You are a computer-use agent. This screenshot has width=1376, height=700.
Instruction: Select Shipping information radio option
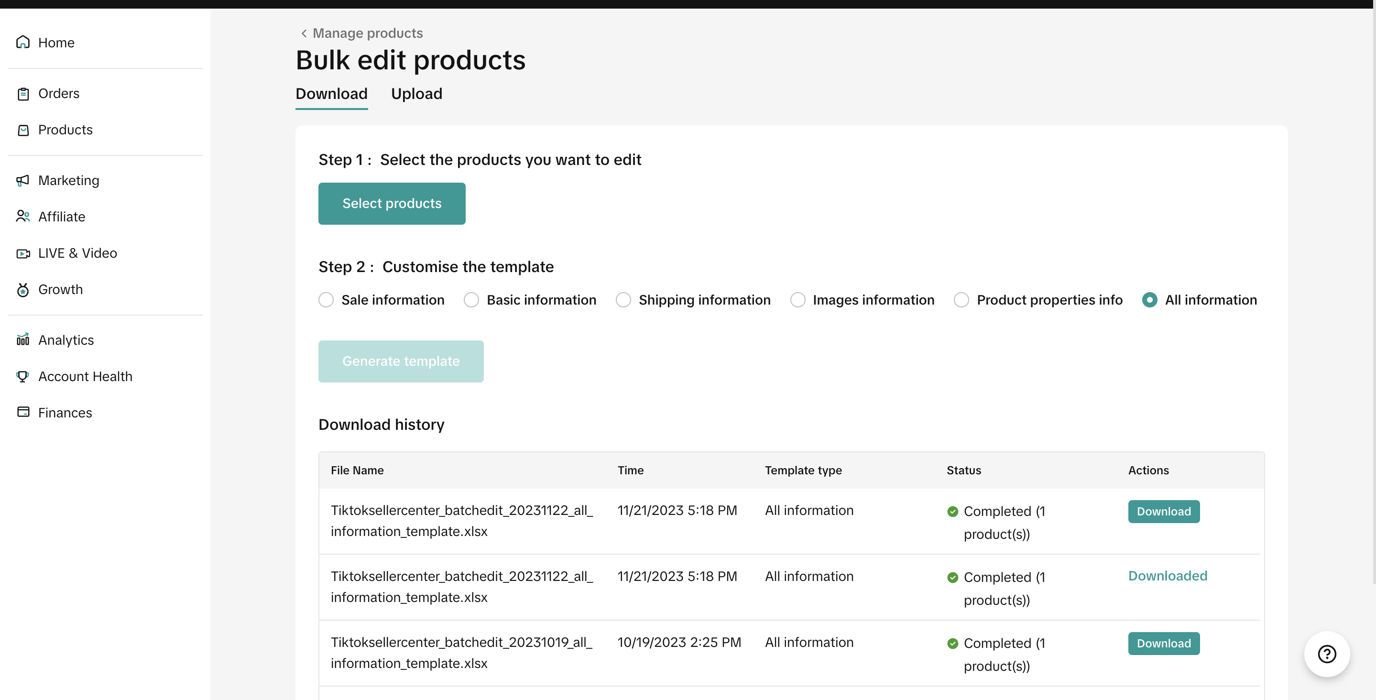click(623, 300)
